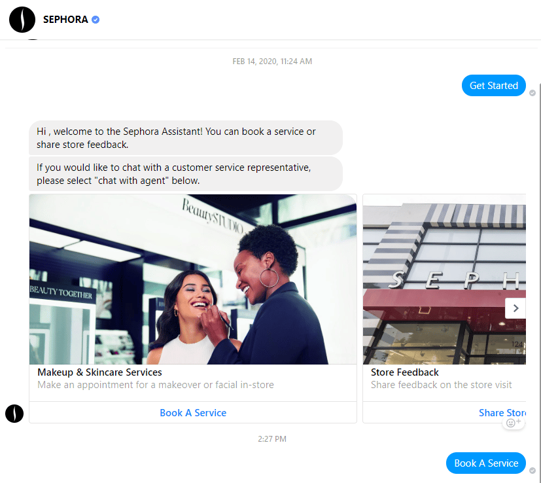
Task: Click the blue verified badge next to SEPHORA
Action: pos(96,20)
